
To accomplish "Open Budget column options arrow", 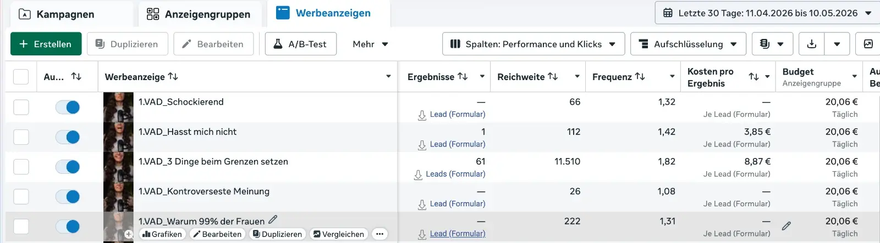I will [x=855, y=77].
